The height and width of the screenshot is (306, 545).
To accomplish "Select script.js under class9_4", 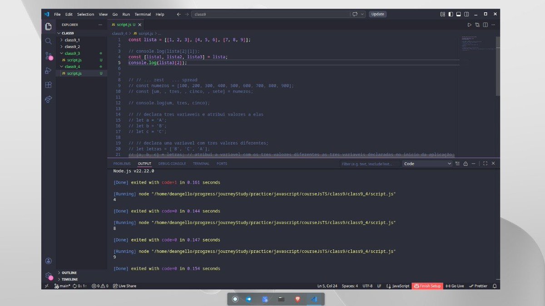I will (x=81, y=73).
